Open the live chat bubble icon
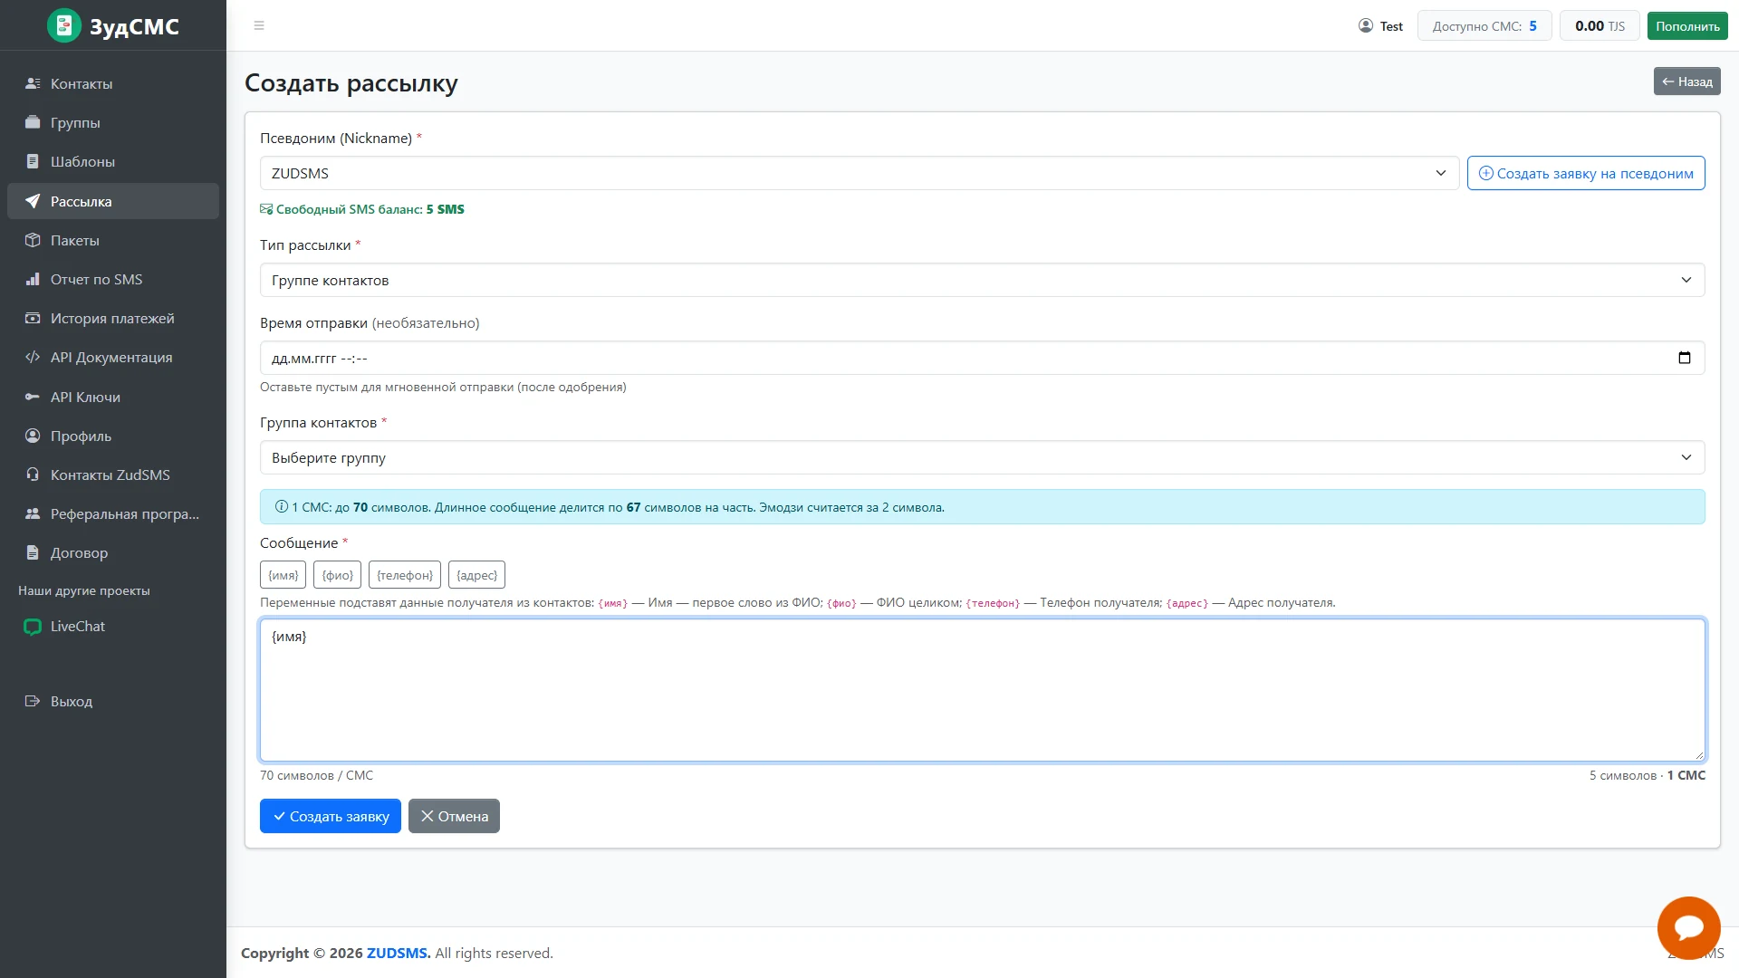This screenshot has width=1739, height=978. tap(1688, 927)
